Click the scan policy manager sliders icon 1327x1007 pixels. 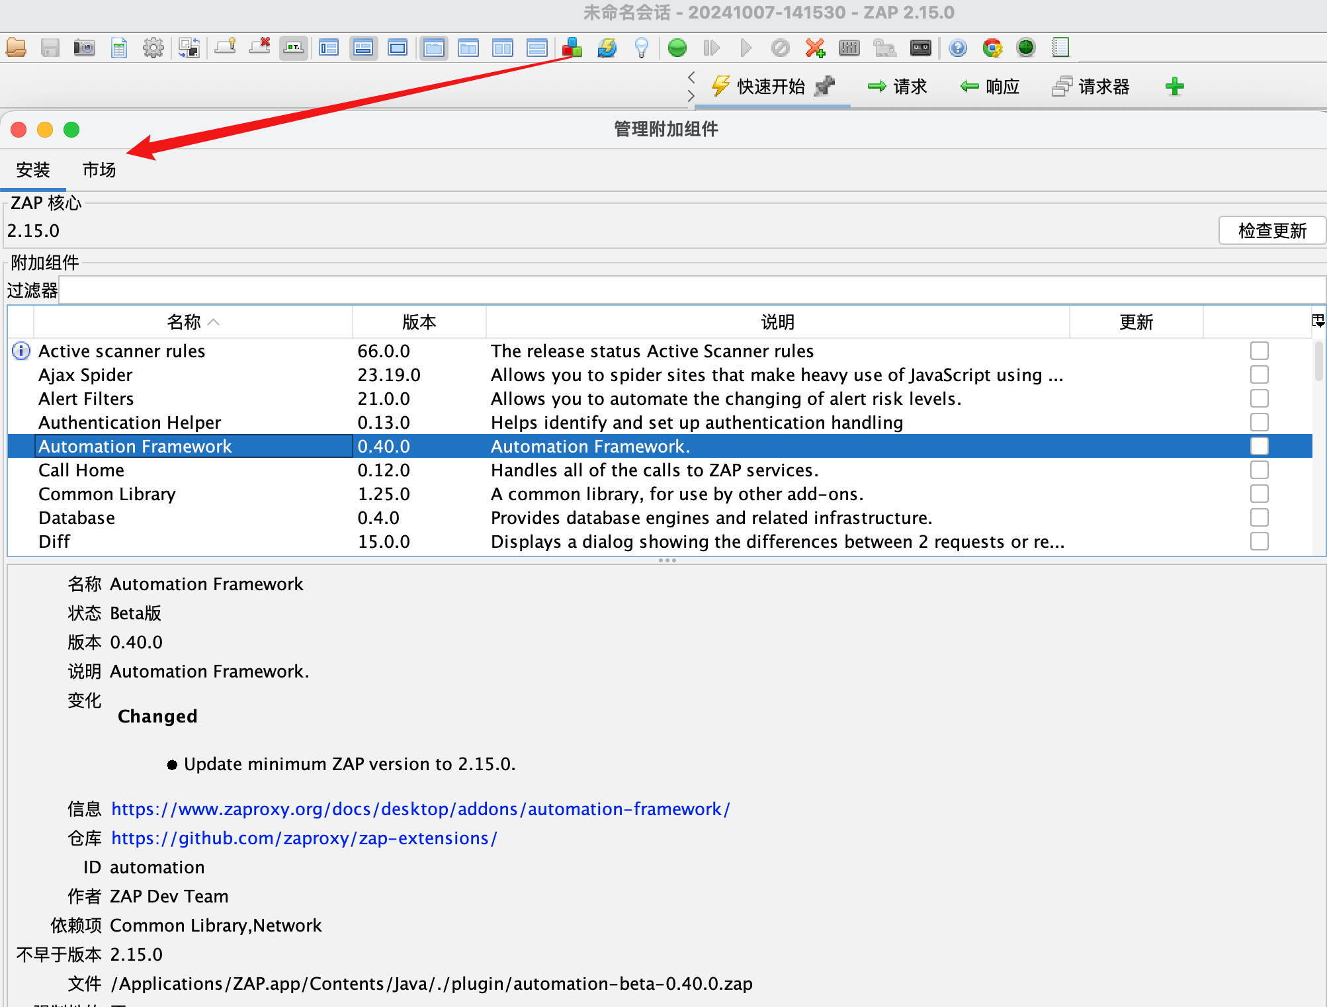click(x=849, y=48)
